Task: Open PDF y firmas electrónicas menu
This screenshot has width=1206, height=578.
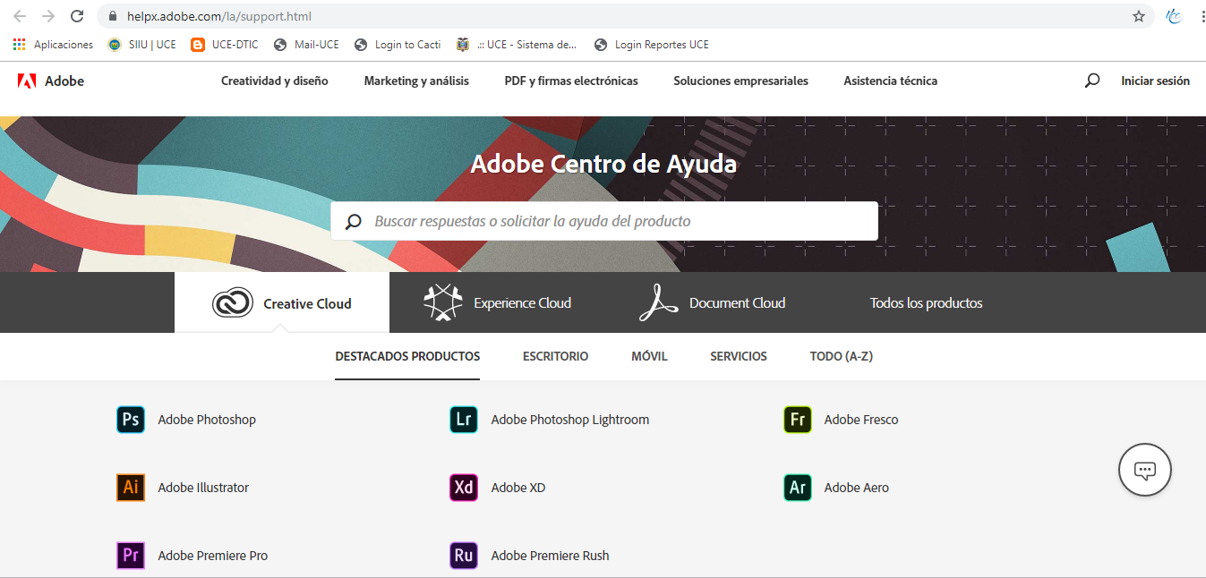Action: tap(571, 81)
